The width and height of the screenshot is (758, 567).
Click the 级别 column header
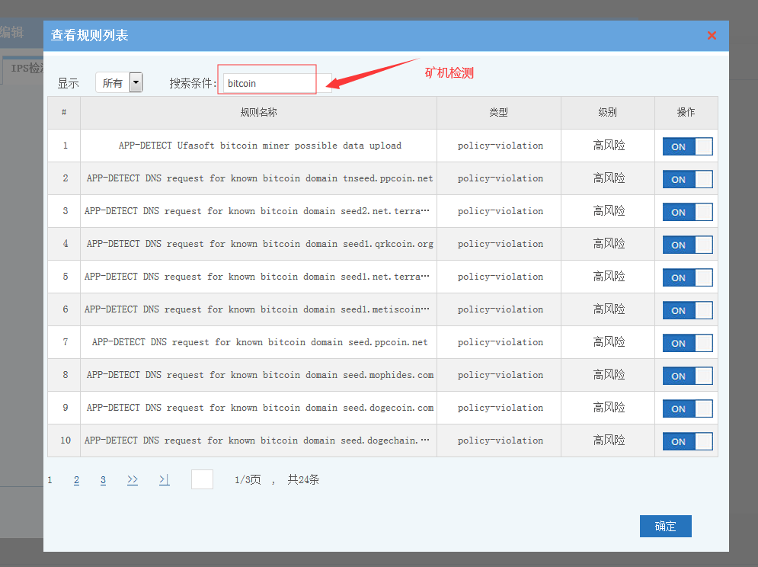click(607, 113)
